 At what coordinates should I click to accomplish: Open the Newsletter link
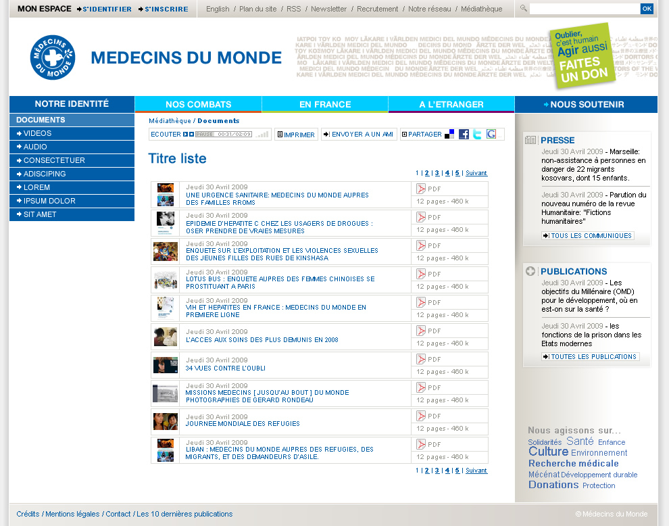pos(328,9)
